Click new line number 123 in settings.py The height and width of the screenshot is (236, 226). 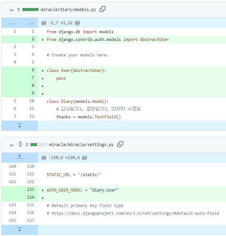click(31, 190)
